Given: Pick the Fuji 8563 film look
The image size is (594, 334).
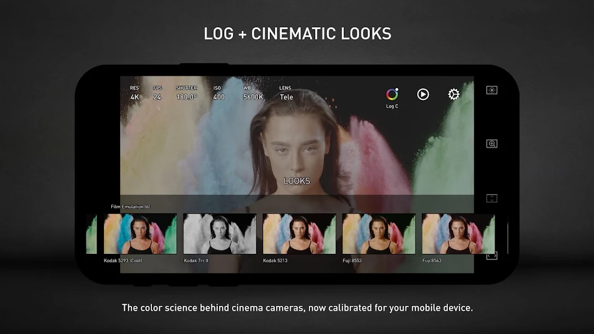Looking at the screenshot, I should (458, 234).
